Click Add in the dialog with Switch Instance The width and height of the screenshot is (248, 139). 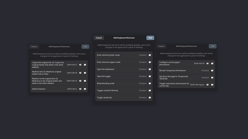[x=86, y=47]
